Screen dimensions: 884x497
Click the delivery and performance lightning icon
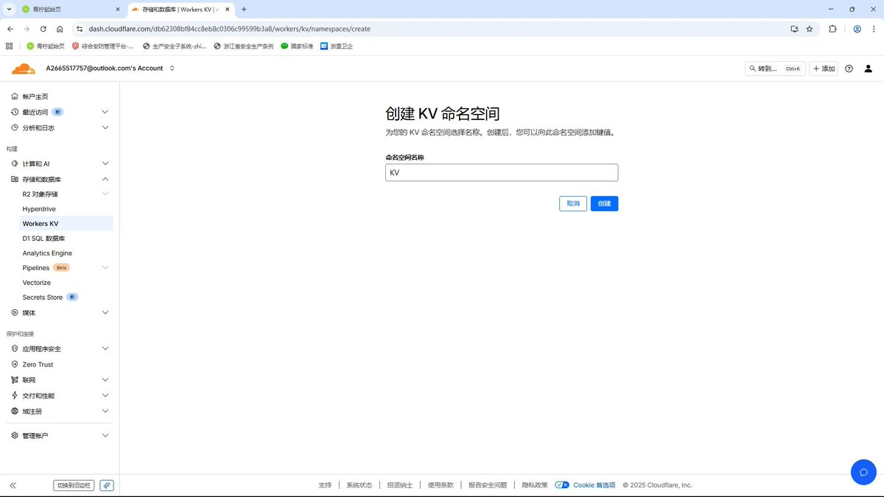[x=15, y=395]
